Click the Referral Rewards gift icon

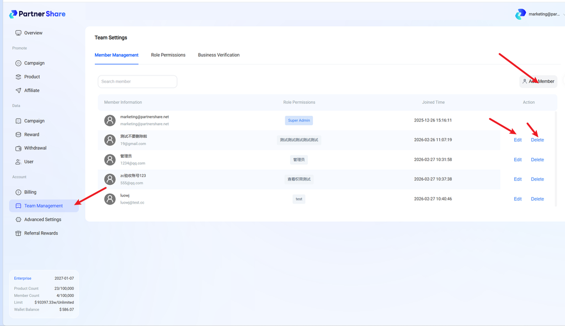(18, 233)
